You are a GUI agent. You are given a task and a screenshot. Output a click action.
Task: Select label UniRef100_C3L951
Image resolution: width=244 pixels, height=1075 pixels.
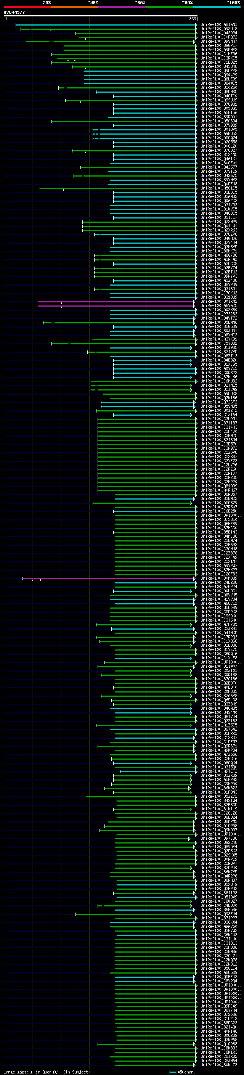pos(219,419)
